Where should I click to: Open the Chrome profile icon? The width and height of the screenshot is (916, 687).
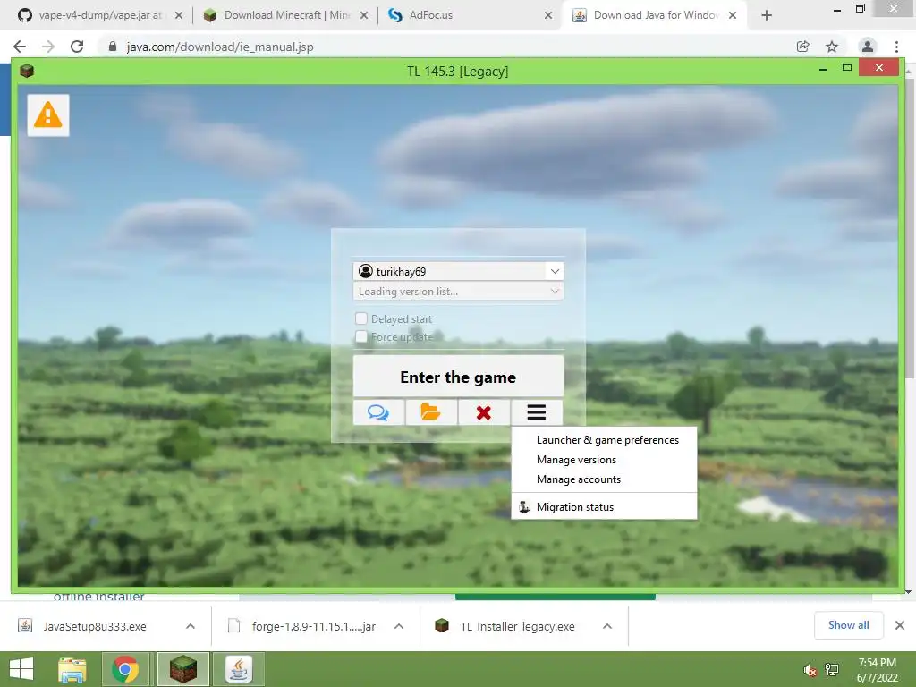(868, 47)
